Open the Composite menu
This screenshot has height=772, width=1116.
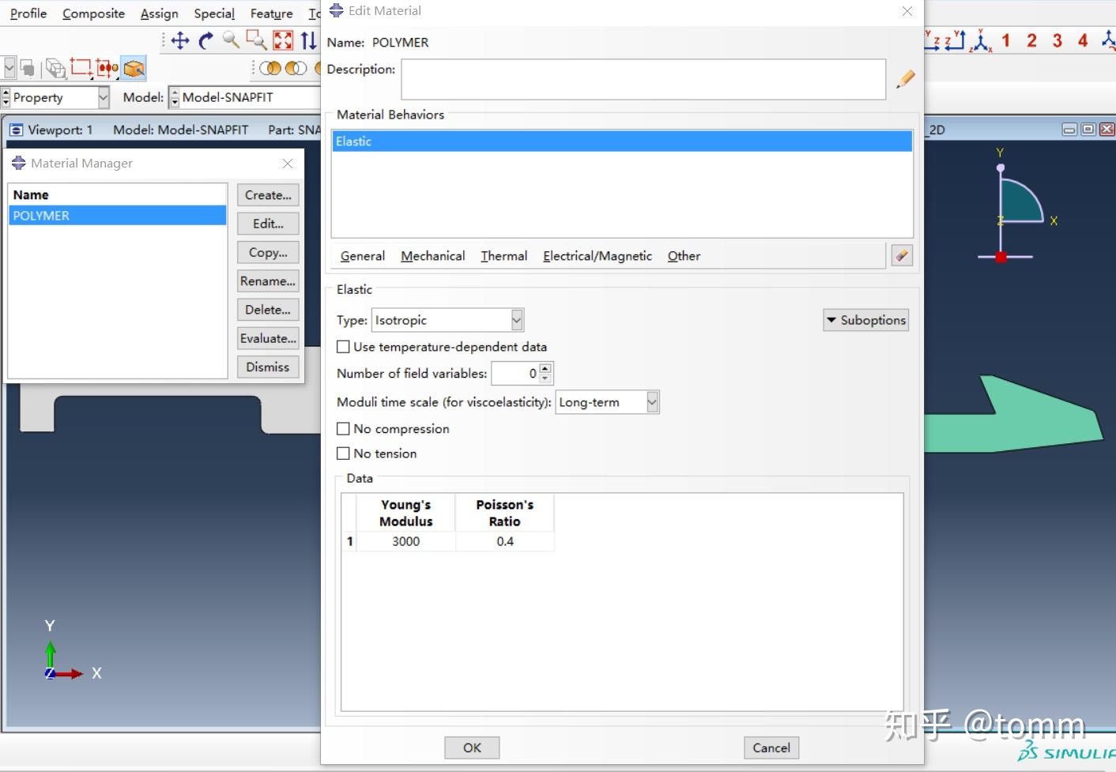coord(94,13)
